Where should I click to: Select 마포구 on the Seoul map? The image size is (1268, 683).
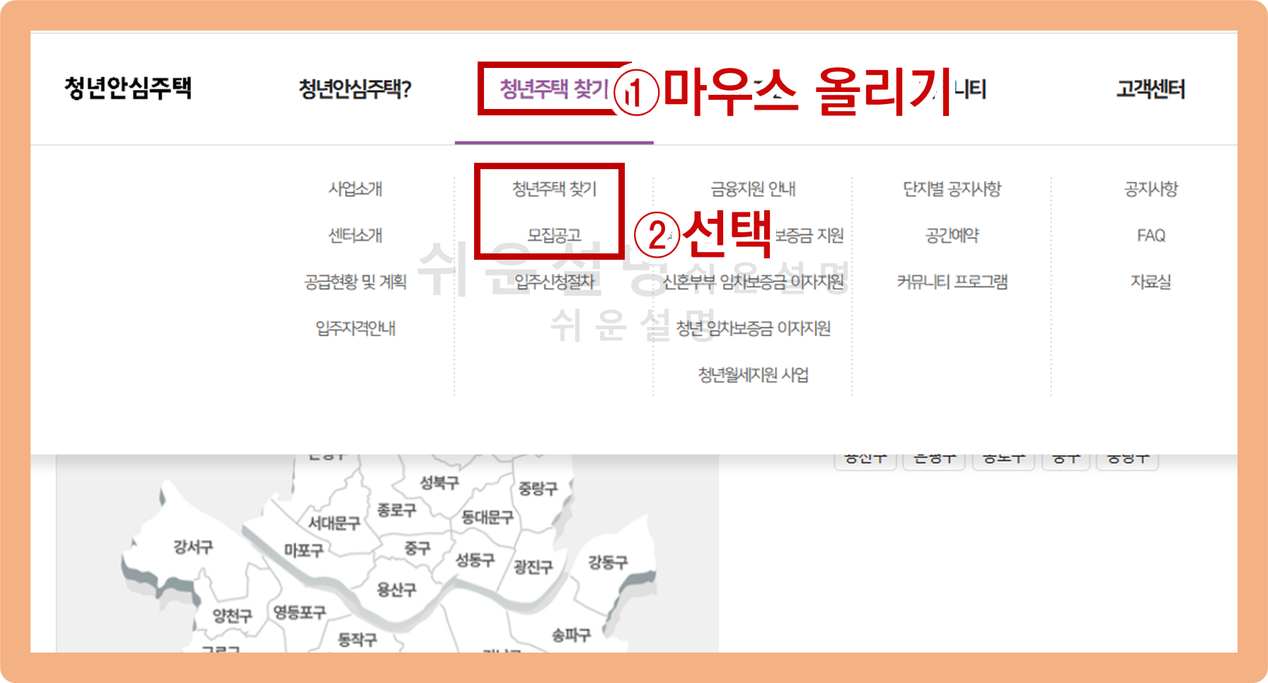tap(304, 550)
